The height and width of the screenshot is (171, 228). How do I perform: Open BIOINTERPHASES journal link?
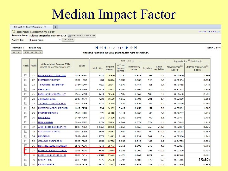click(x=48, y=113)
